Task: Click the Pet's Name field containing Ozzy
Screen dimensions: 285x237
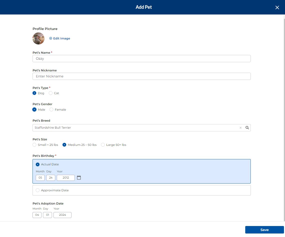Action: point(141,58)
